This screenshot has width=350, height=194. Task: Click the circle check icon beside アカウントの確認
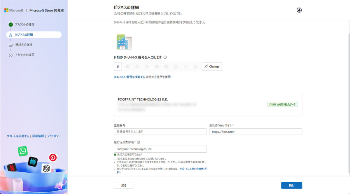tap(11, 55)
